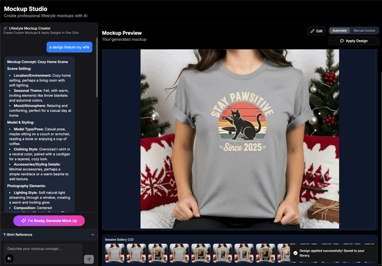Switch to Manual Control mode
The image size is (382, 266).
click(x=364, y=31)
